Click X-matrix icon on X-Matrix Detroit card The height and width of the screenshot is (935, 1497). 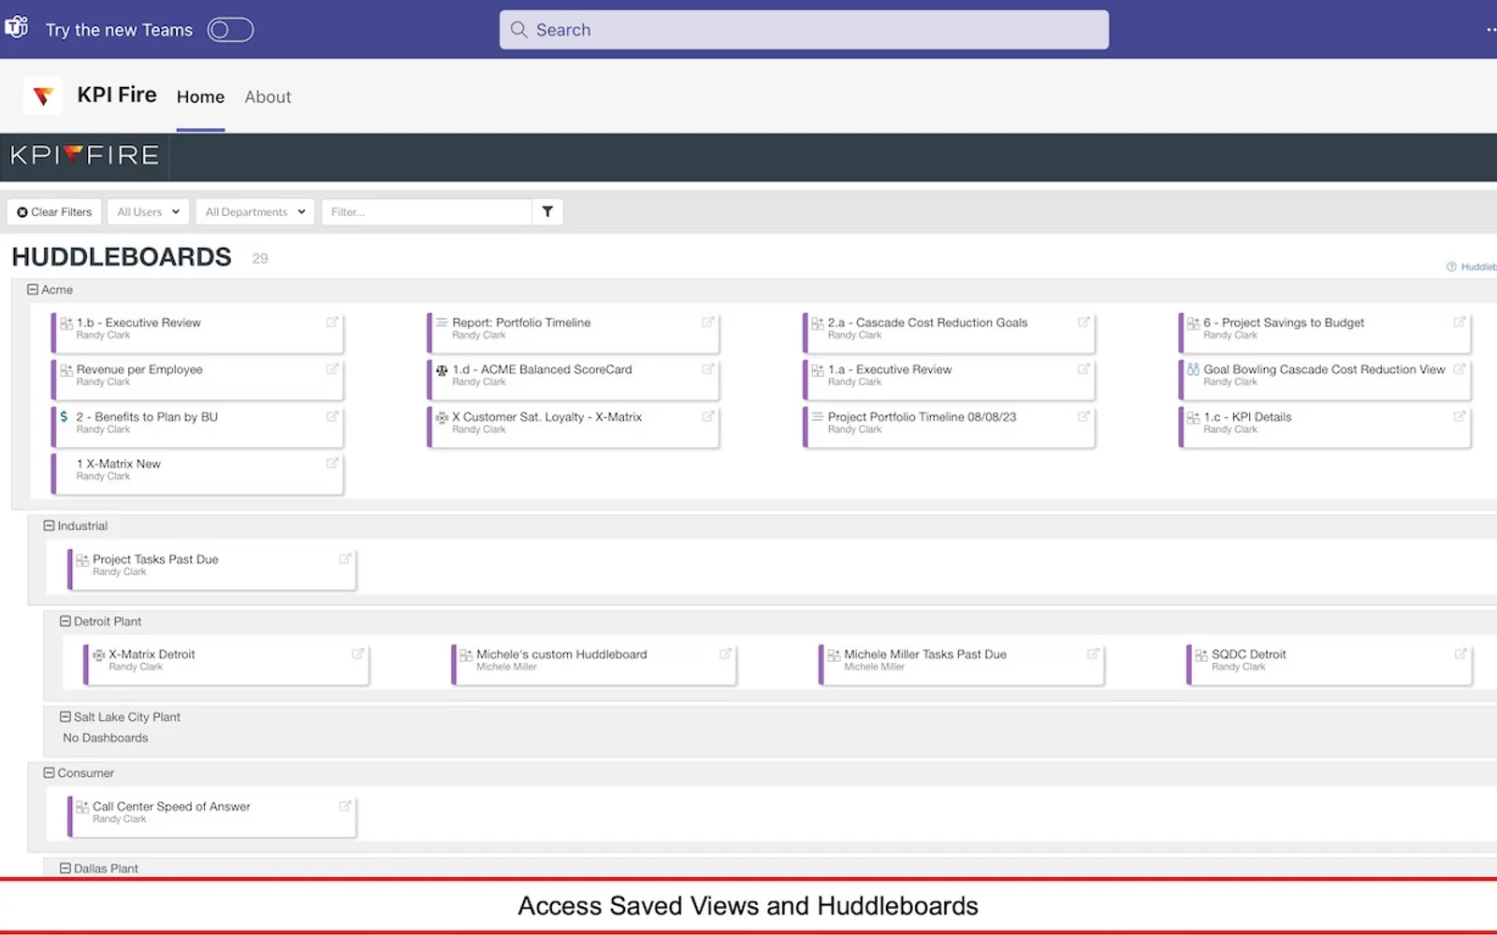[x=99, y=655]
